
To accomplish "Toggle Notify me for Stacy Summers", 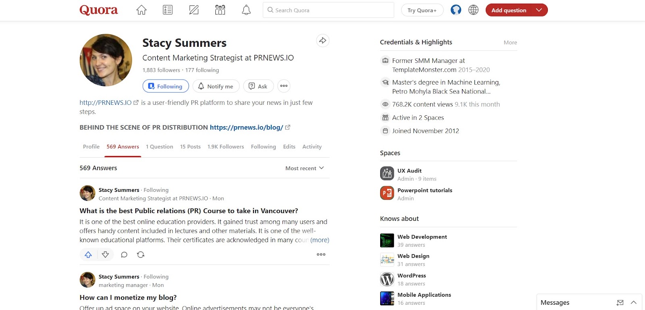I will click(216, 86).
